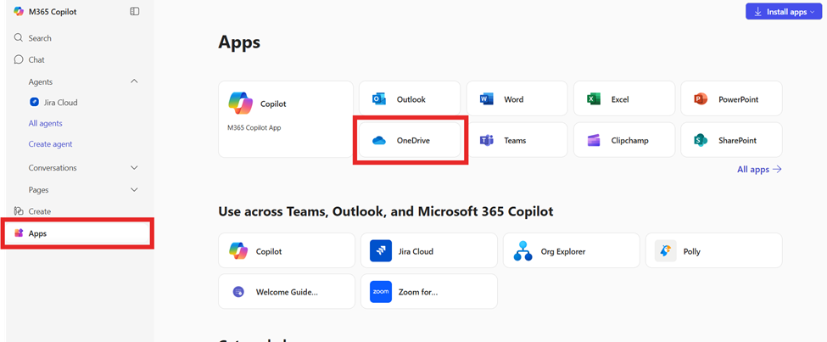Screen dimensions: 827x342
Task: Open the SharePoint app tile
Action: point(730,140)
